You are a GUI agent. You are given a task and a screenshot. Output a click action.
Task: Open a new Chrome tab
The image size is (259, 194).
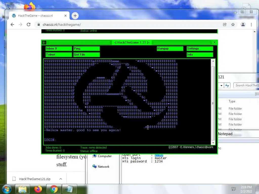click(75, 16)
